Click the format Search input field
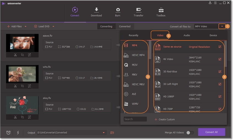 coord(135,119)
